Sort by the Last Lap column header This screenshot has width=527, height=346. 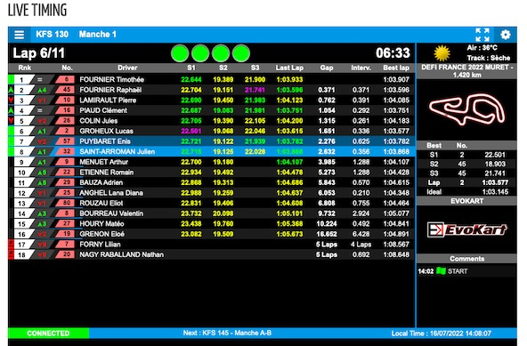[289, 68]
